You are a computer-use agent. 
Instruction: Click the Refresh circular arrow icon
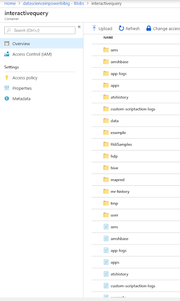pyautogui.click(x=121, y=28)
